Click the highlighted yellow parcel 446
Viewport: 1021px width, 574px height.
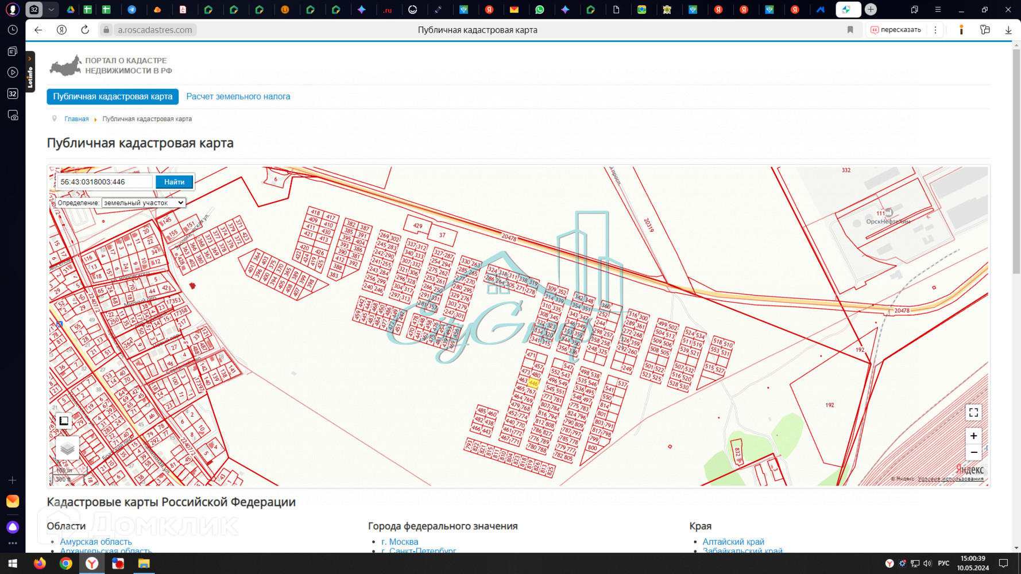[533, 383]
